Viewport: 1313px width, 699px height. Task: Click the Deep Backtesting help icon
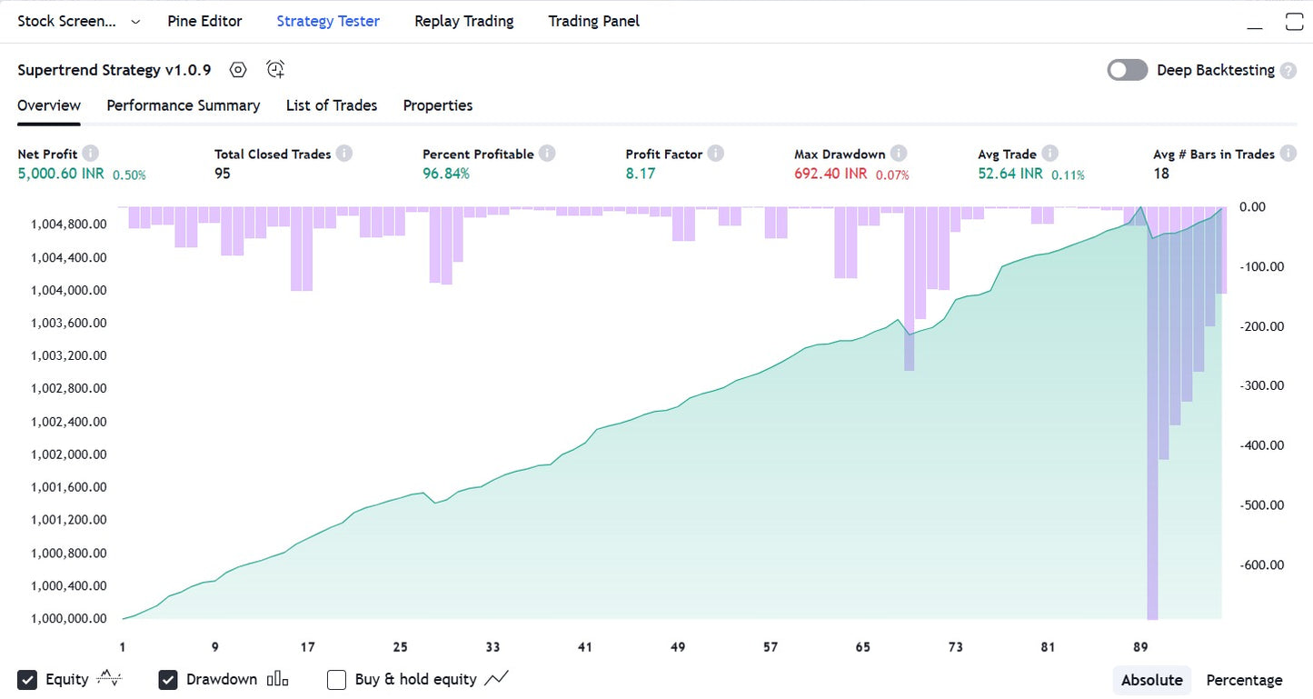(1288, 70)
